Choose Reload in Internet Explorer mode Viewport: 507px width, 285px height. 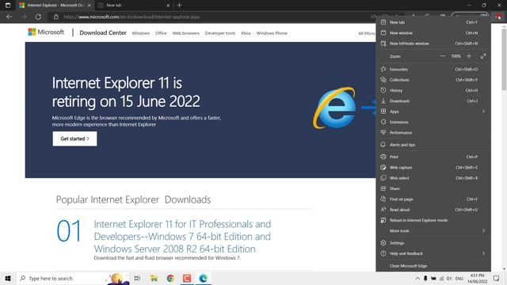pos(433,220)
